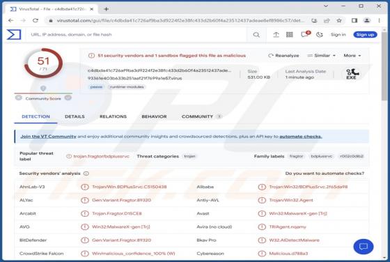The image size is (390, 262).
Task: Click the alert icon in the Cybereason row
Action: [x=262, y=254]
